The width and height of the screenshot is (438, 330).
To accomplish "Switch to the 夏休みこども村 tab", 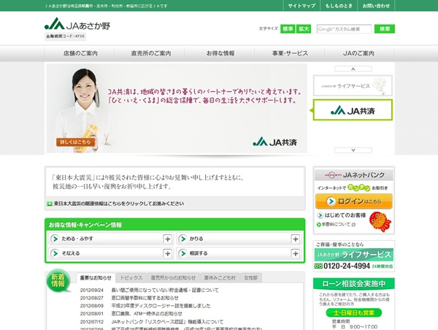I will (220, 277).
